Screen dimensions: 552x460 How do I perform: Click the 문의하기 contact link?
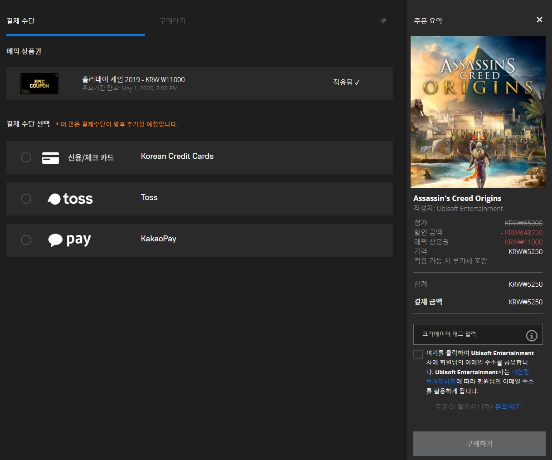(508, 407)
